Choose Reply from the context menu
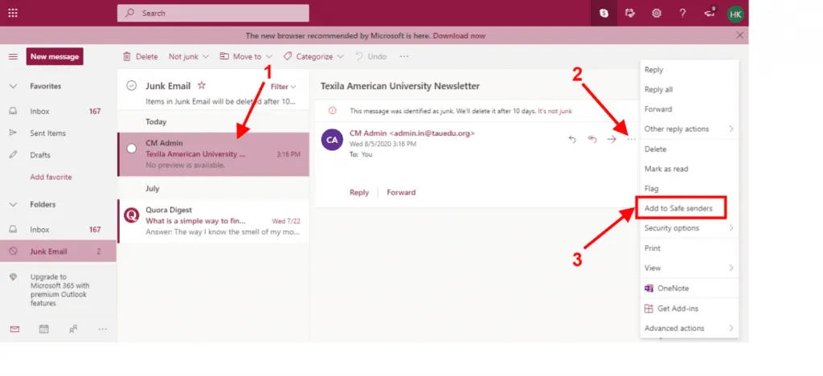The width and height of the screenshot is (823, 376). pyautogui.click(x=689, y=70)
